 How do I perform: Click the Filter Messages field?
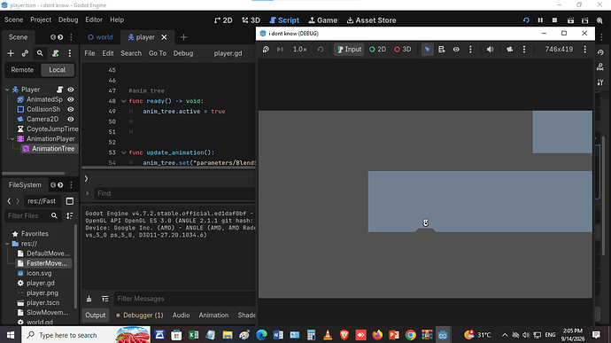[x=185, y=299]
